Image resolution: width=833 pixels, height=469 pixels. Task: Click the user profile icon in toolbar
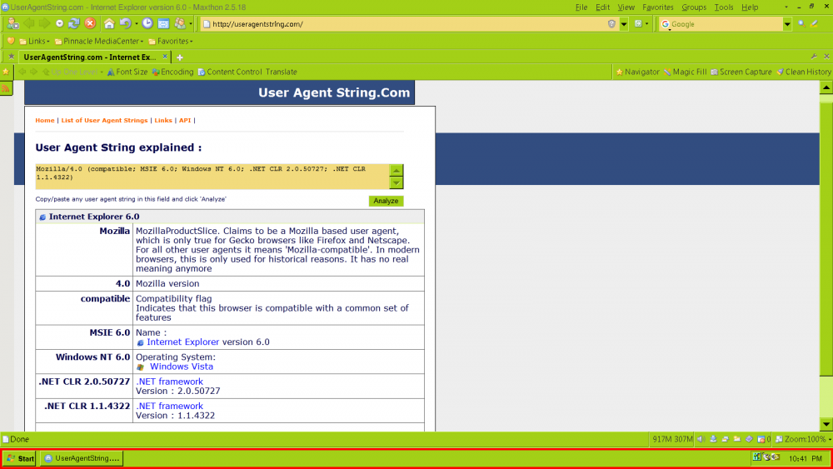pyautogui.click(x=12, y=23)
